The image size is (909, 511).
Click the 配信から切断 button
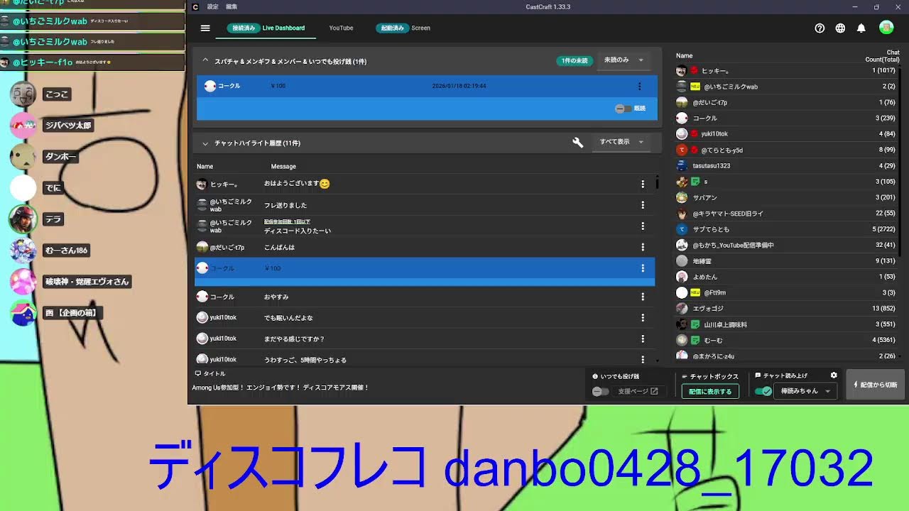coord(875,385)
